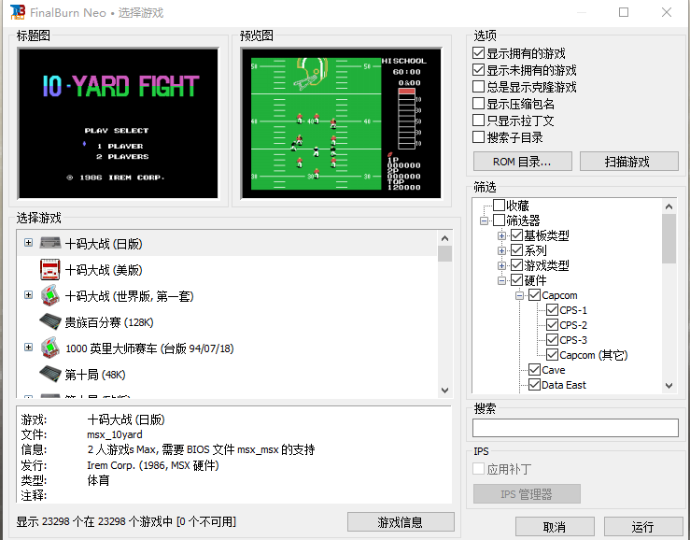Select 十码大战 (美版) in the list
Image resolution: width=690 pixels, height=540 pixels.
pos(104,270)
